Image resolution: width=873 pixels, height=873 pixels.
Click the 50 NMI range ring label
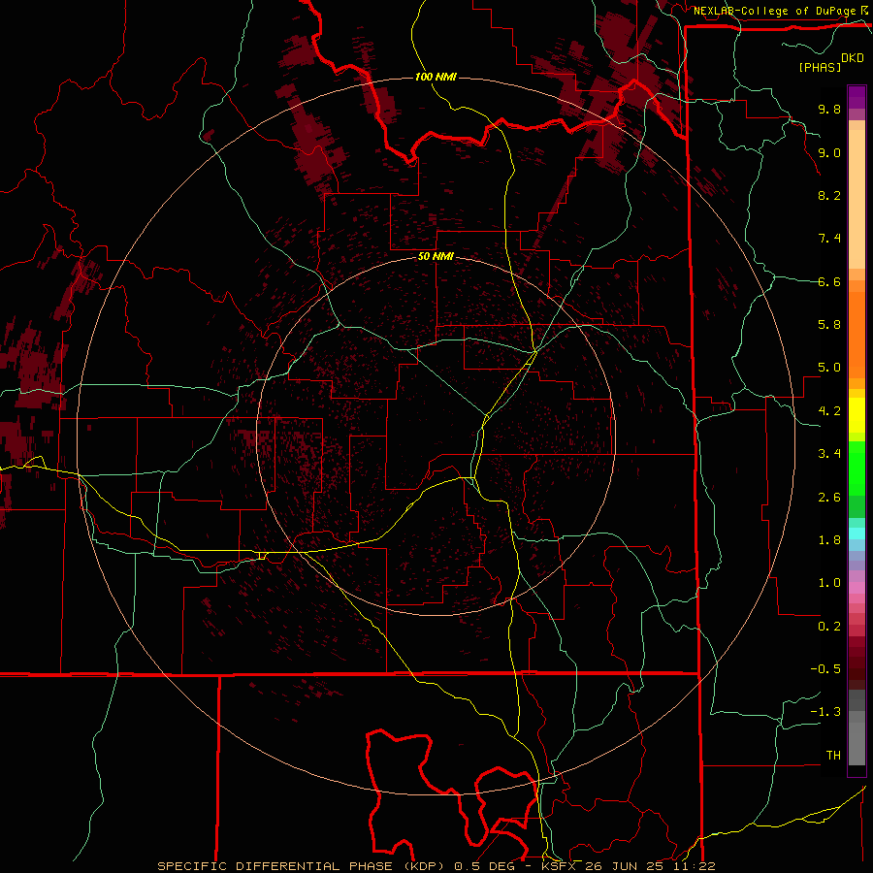click(x=436, y=256)
